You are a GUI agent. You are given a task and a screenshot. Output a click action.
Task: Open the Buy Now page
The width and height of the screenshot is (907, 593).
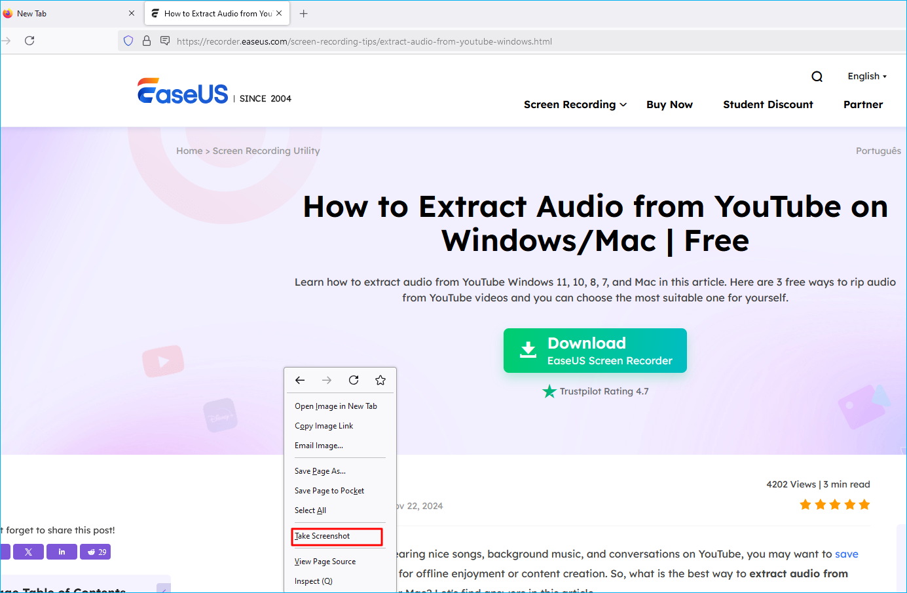coord(669,104)
